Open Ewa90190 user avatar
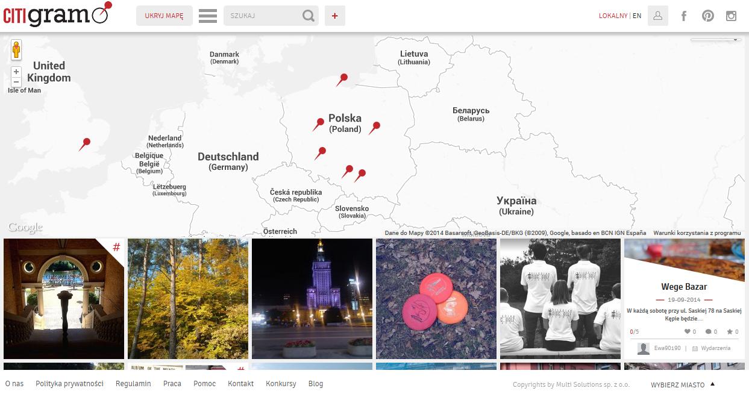The height and width of the screenshot is (394, 749). (x=644, y=348)
